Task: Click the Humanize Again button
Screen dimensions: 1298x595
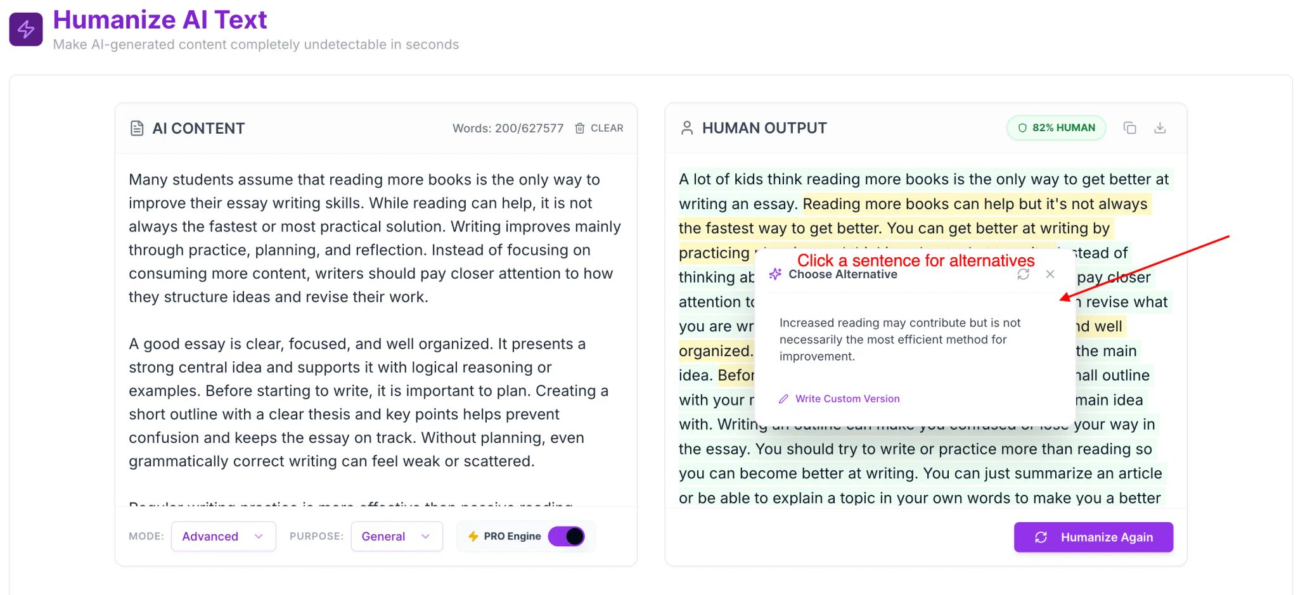Action: [1093, 537]
